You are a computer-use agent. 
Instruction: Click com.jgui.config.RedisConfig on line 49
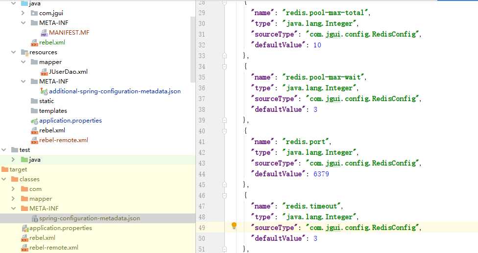point(363,228)
